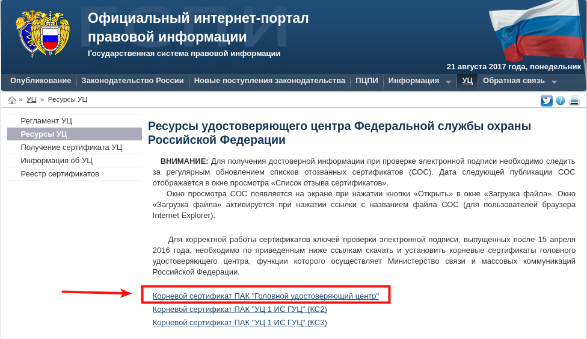Open Реестр сертификатов in sidebar
Viewport: 587px width, 339px height.
pos(60,174)
